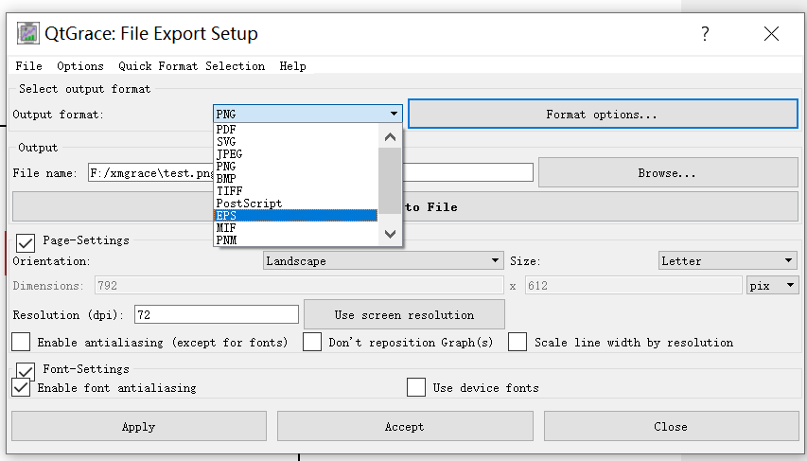This screenshot has width=807, height=461.
Task: Check Don't reposition Graph(s)
Action: point(312,342)
